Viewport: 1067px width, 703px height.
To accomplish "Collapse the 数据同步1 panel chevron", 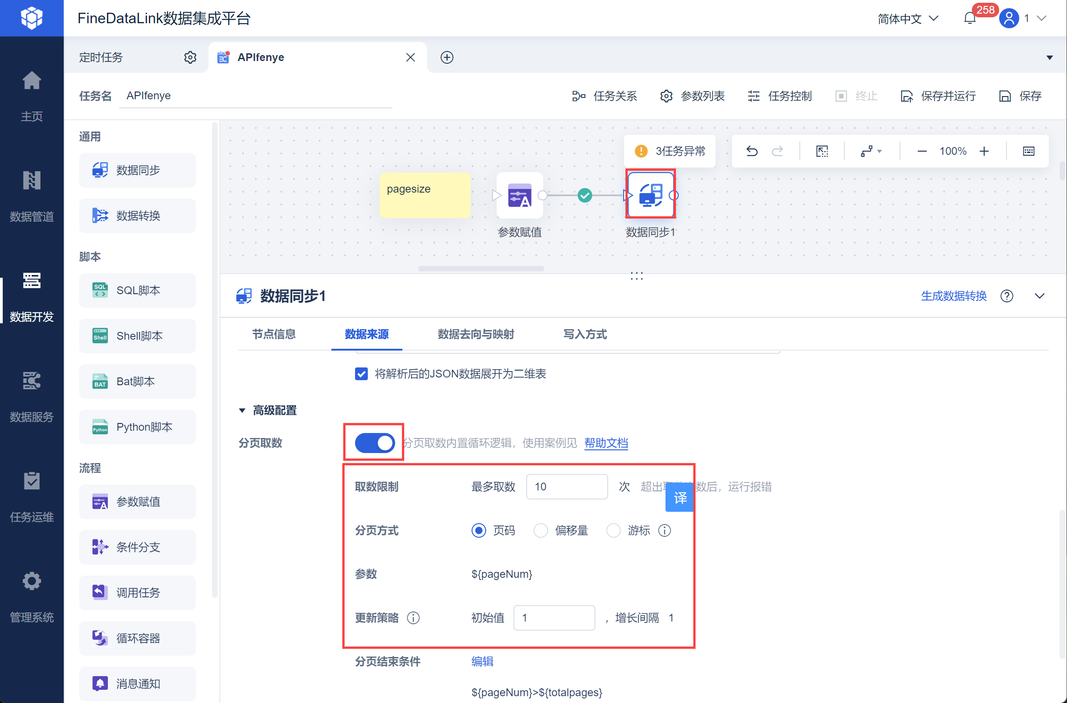I will tap(1040, 296).
